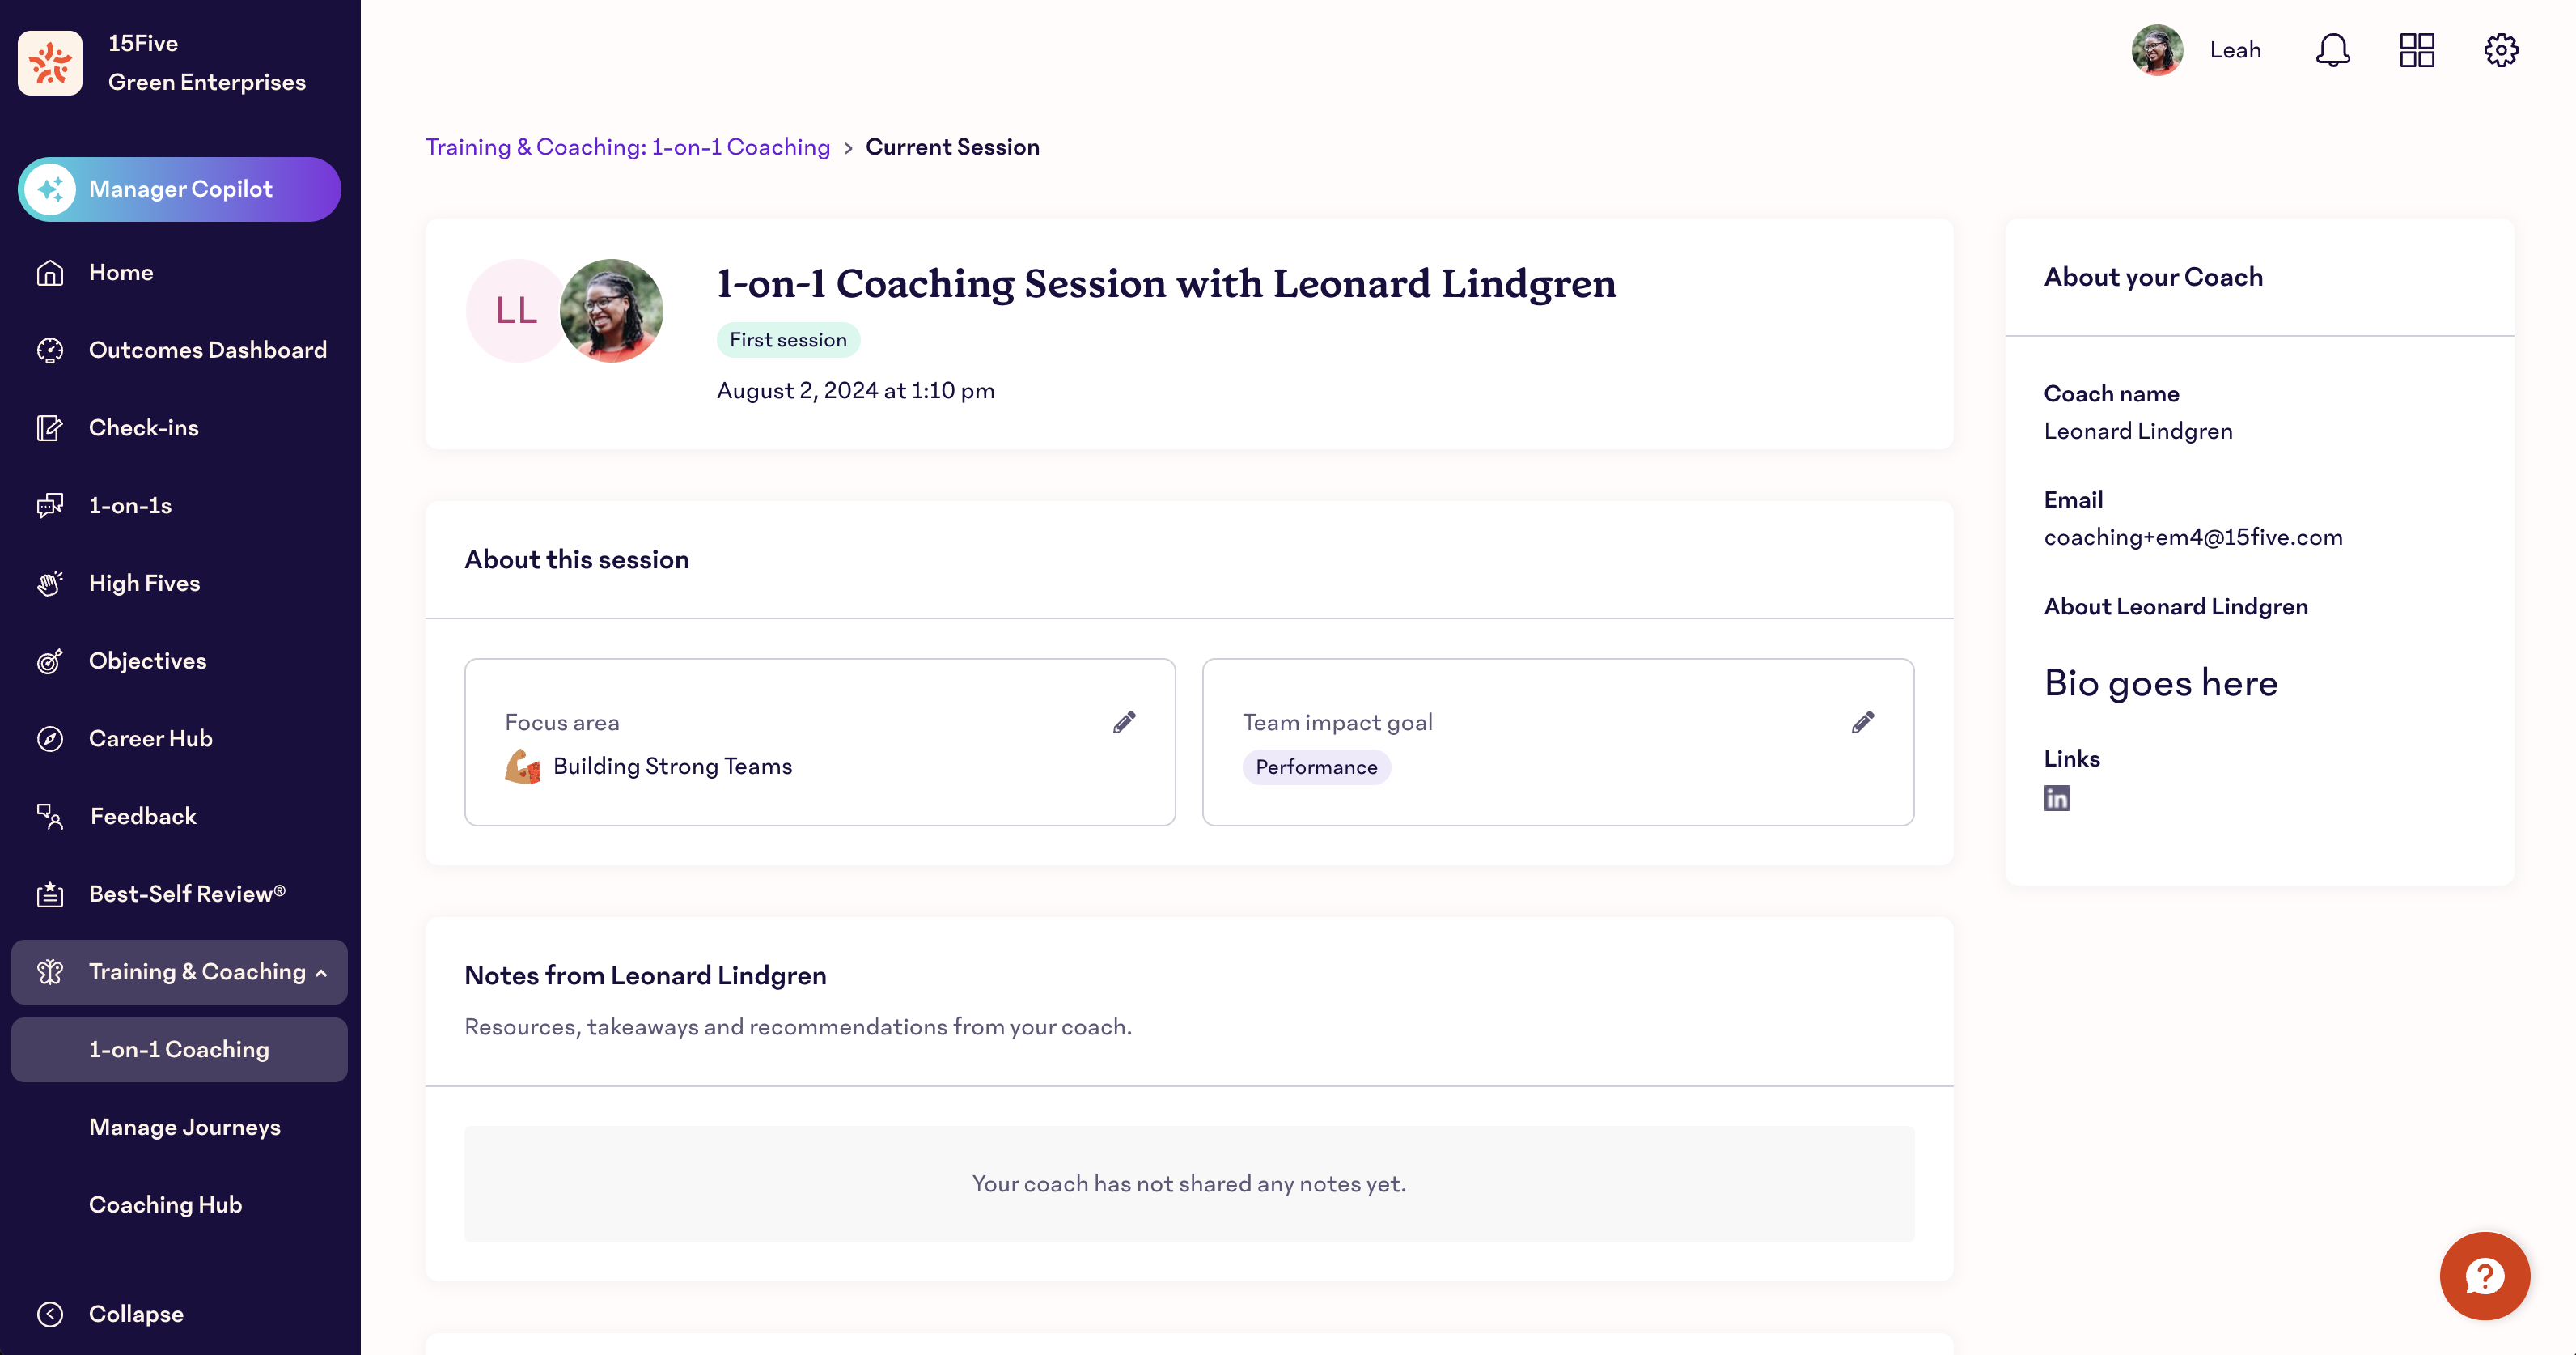Image resolution: width=2576 pixels, height=1355 pixels.
Task: Open the Manager Copilot sparkle button
Action: (x=180, y=189)
